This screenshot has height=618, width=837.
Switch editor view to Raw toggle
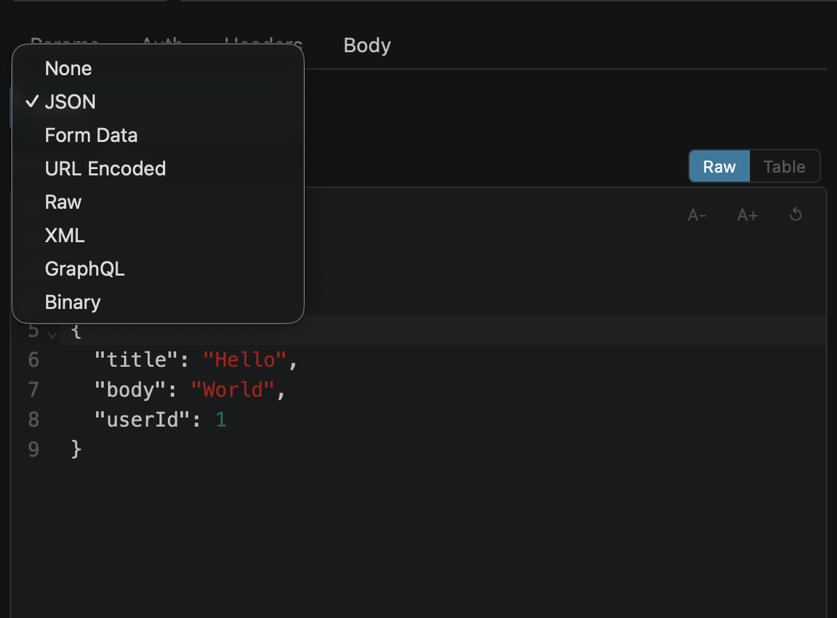tap(719, 167)
